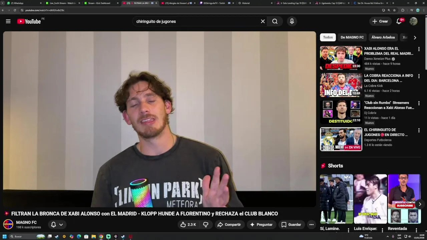
Task: Select the De MAGNO FC filter chip
Action: click(x=352, y=37)
